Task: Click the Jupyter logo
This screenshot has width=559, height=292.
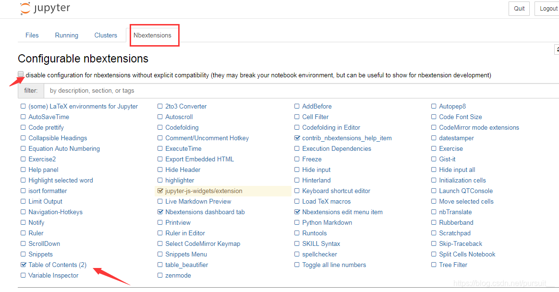Action: coord(45,8)
